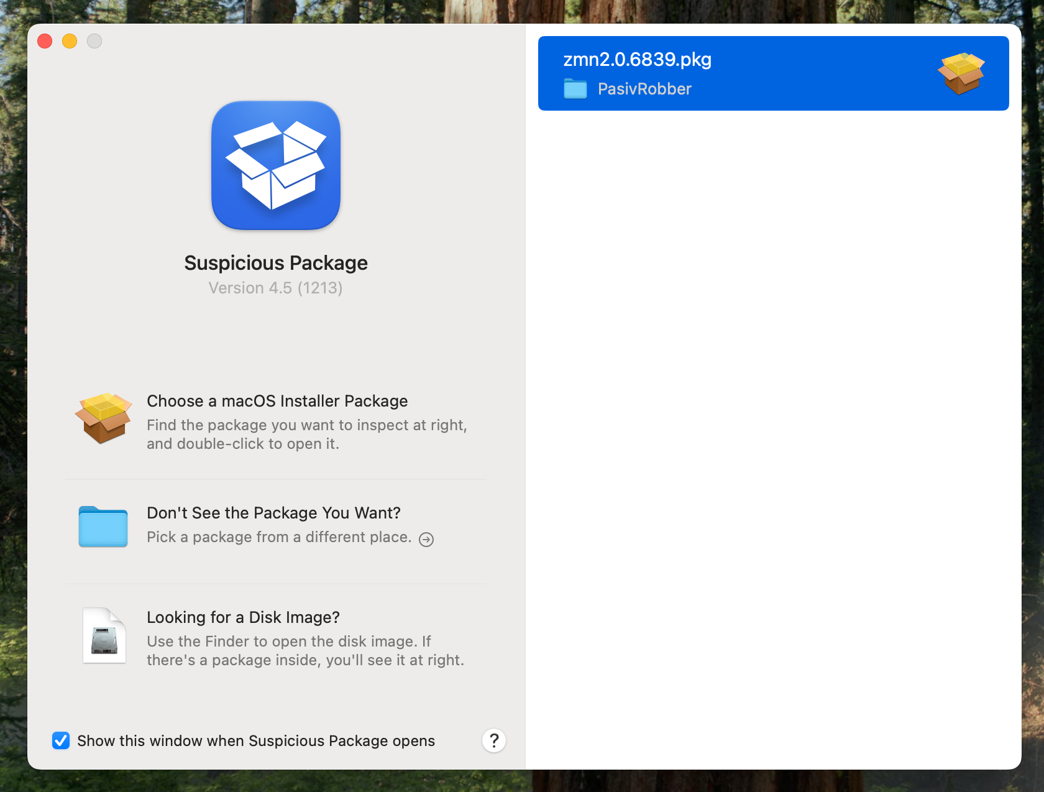
Task: Click the Suspicious Package app icon
Action: click(276, 165)
